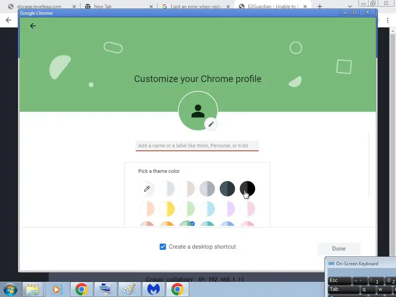Pick the yellow theme color
The image size is (396, 297).
click(167, 209)
